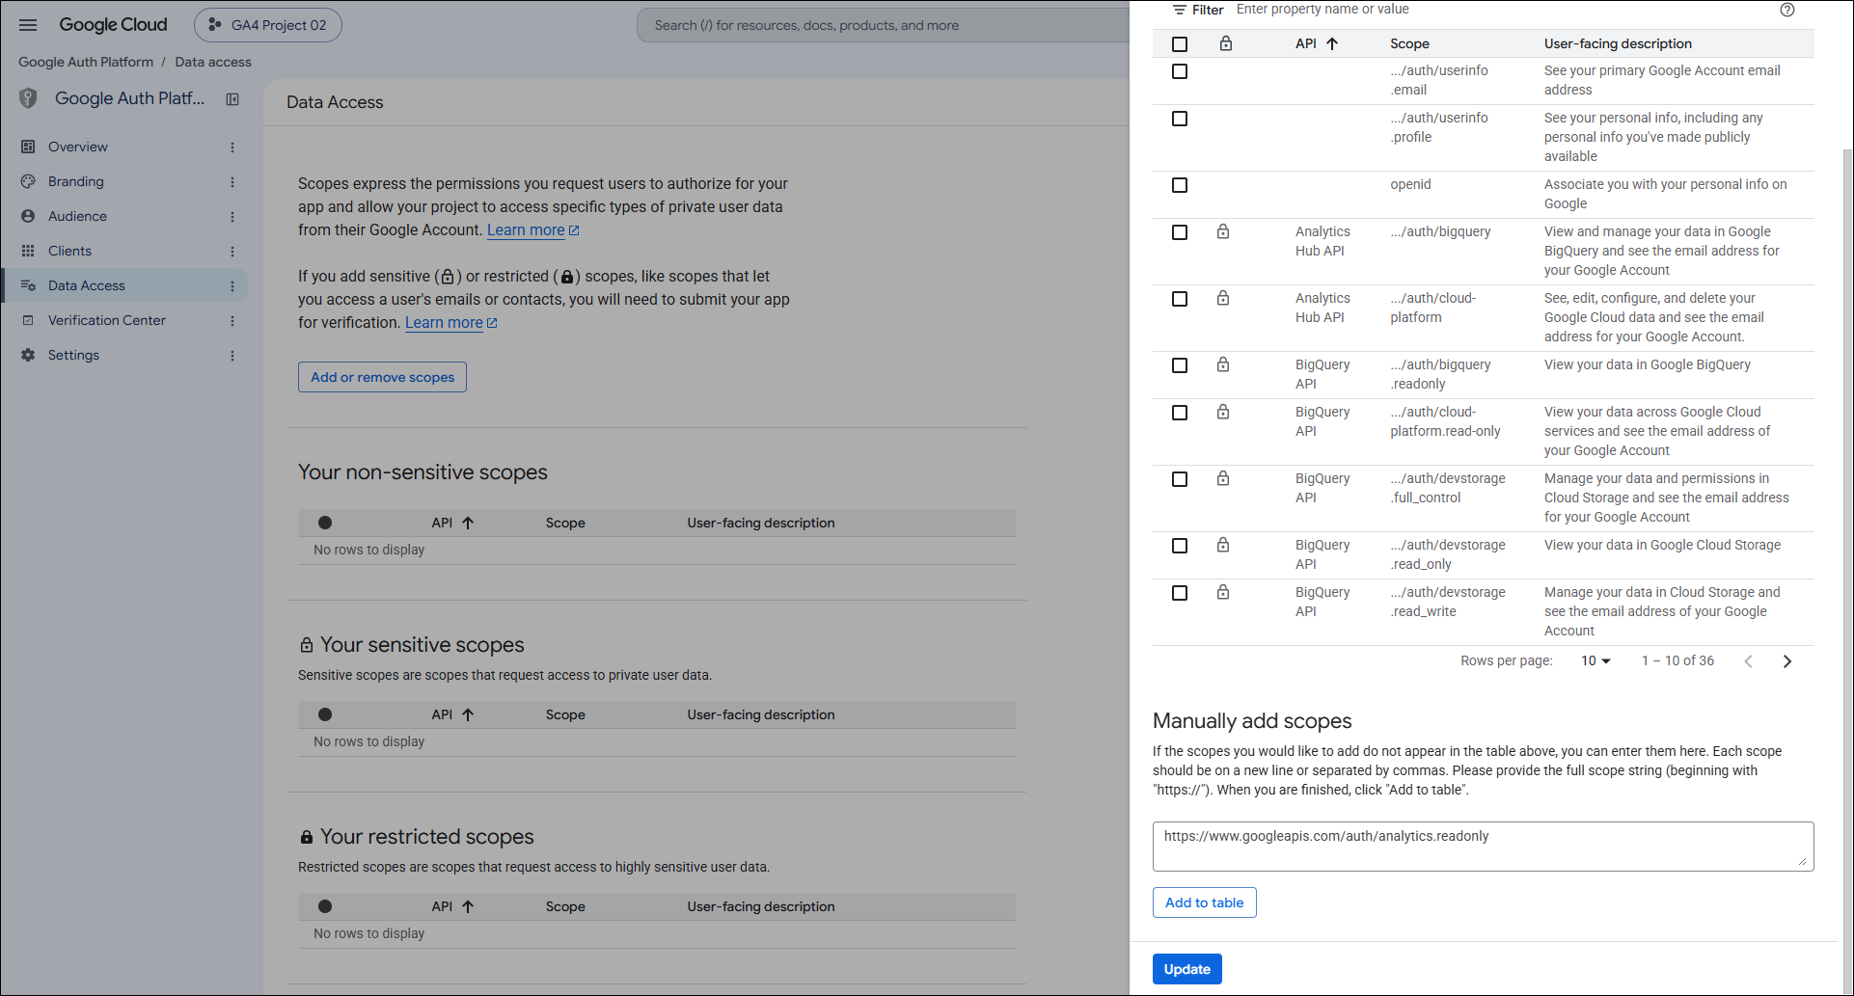The image size is (1854, 996).
Task: Click the Google Auth Platform shield icon
Action: tap(28, 98)
